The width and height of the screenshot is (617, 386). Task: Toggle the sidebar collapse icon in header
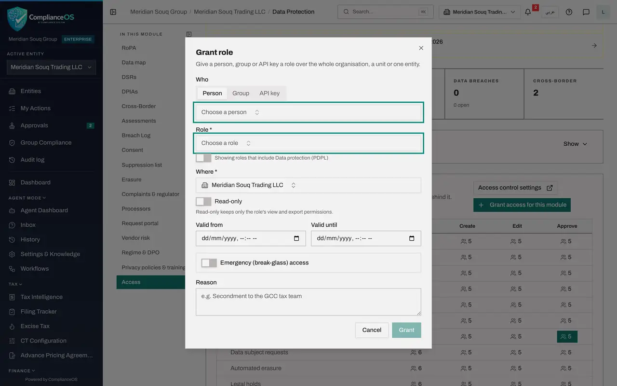click(x=113, y=12)
